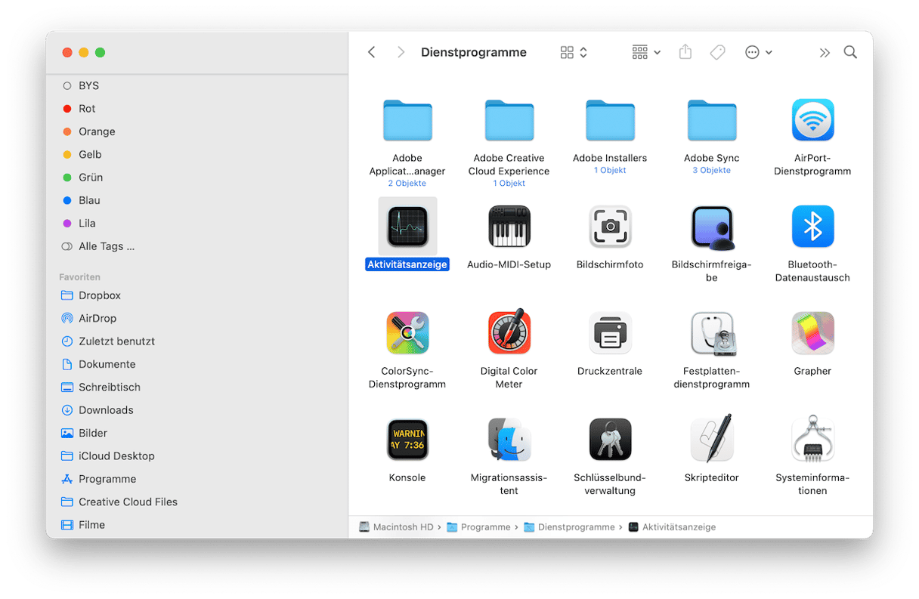The image size is (919, 599).
Task: Select the Grapher app icon
Action: click(x=812, y=333)
